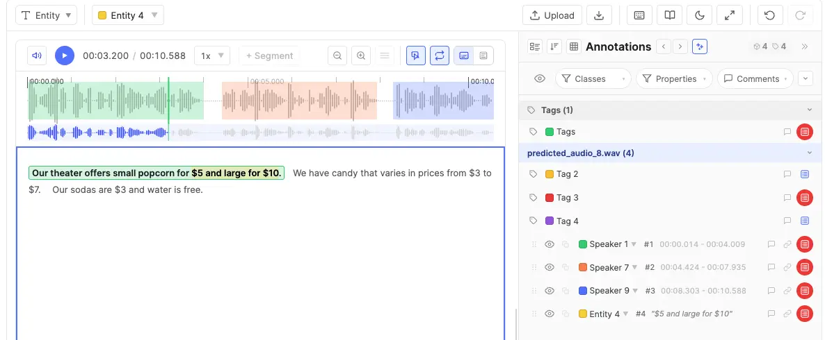Image resolution: width=825 pixels, height=340 pixels.
Task: Click the download icon beside Upload
Action: pyautogui.click(x=599, y=15)
